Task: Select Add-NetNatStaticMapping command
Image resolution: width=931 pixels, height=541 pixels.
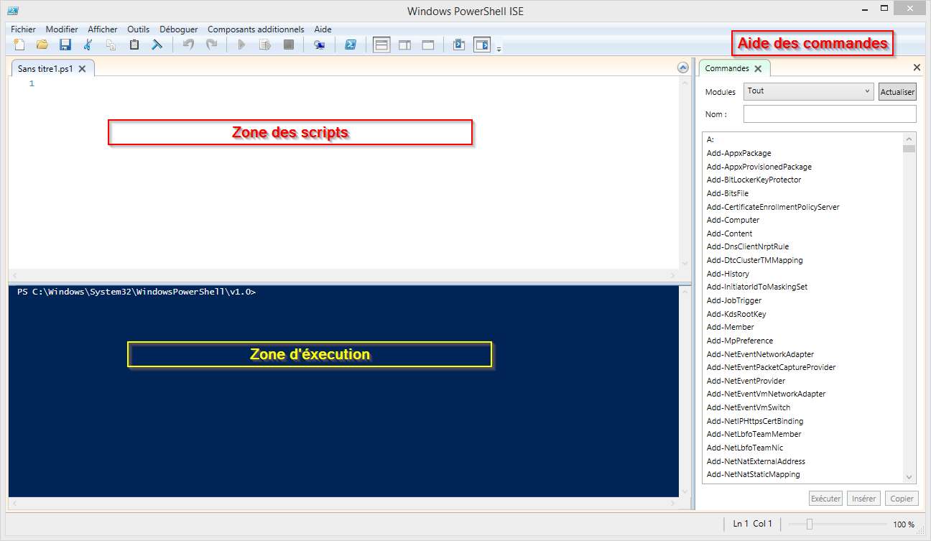Action: (x=753, y=474)
